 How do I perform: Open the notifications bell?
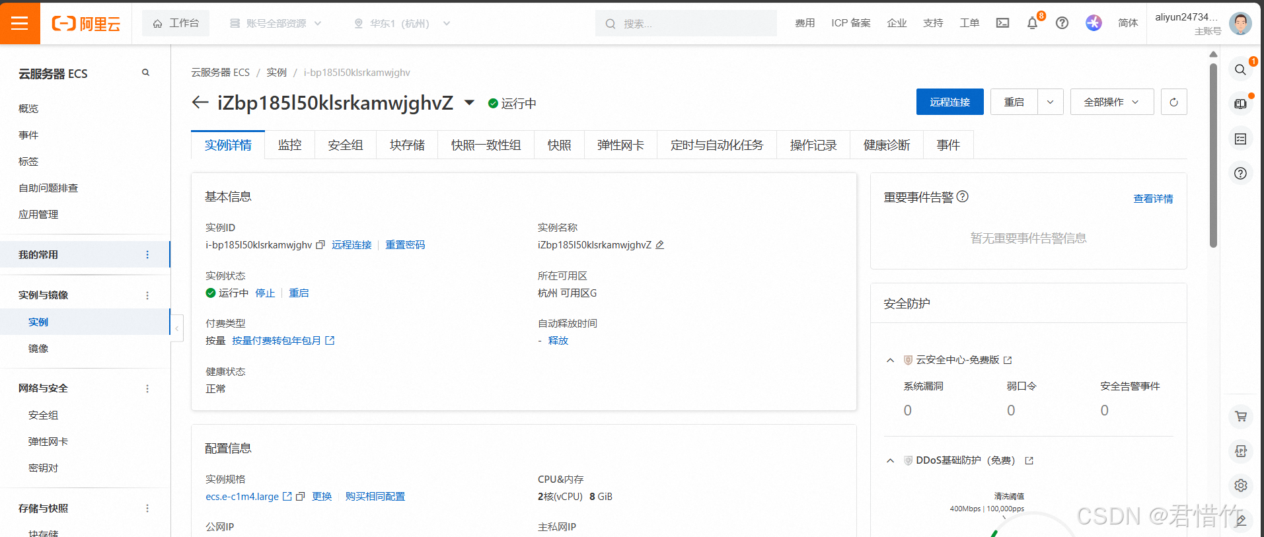coord(1032,23)
